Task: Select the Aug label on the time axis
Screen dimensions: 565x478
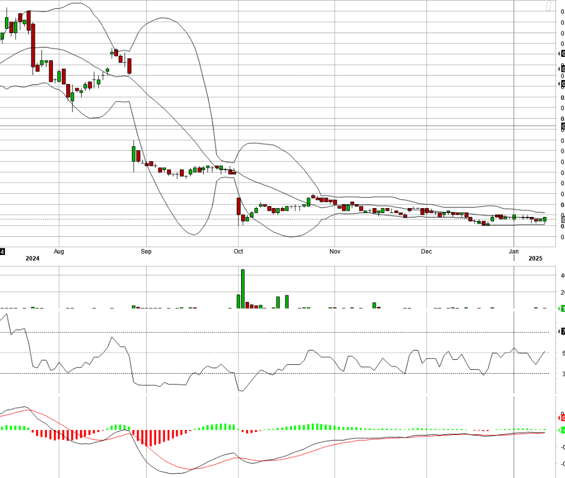Action: pos(58,251)
